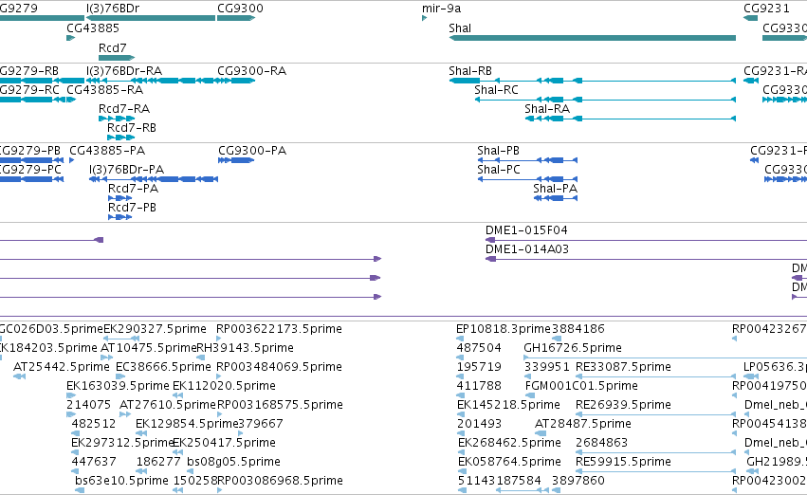Click the RP003484069.5prime EST label
Image resolution: width=807 pixels, height=495 pixels.
(x=279, y=367)
